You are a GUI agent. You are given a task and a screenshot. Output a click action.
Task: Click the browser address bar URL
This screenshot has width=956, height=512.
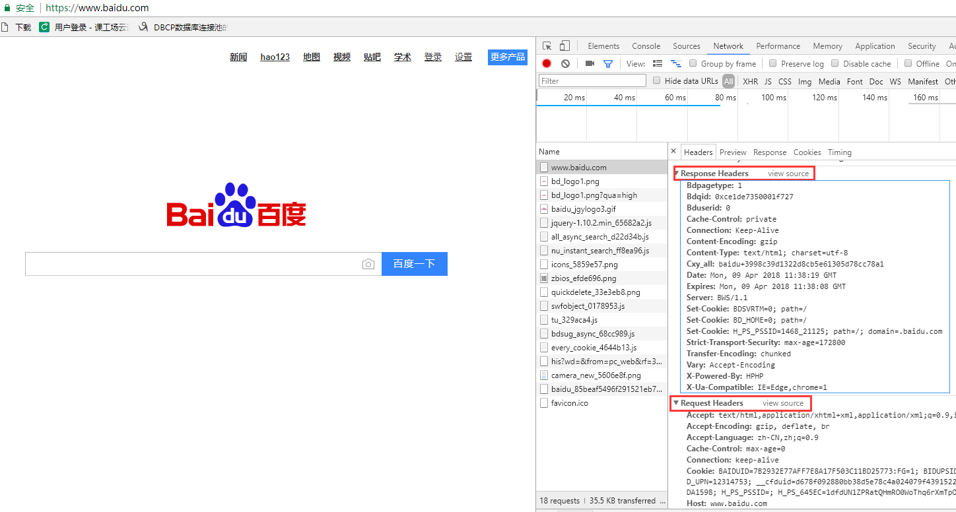97,8
